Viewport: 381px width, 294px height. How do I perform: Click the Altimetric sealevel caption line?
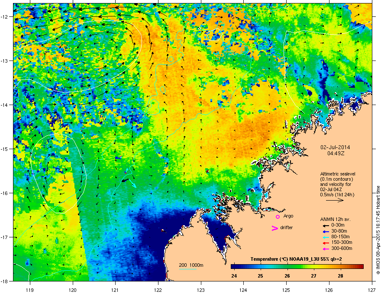pyautogui.click(x=338, y=174)
